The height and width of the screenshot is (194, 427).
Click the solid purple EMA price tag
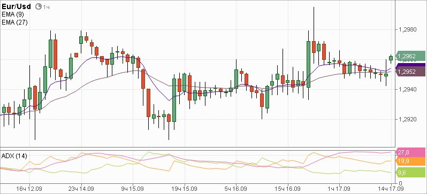(x=411, y=65)
